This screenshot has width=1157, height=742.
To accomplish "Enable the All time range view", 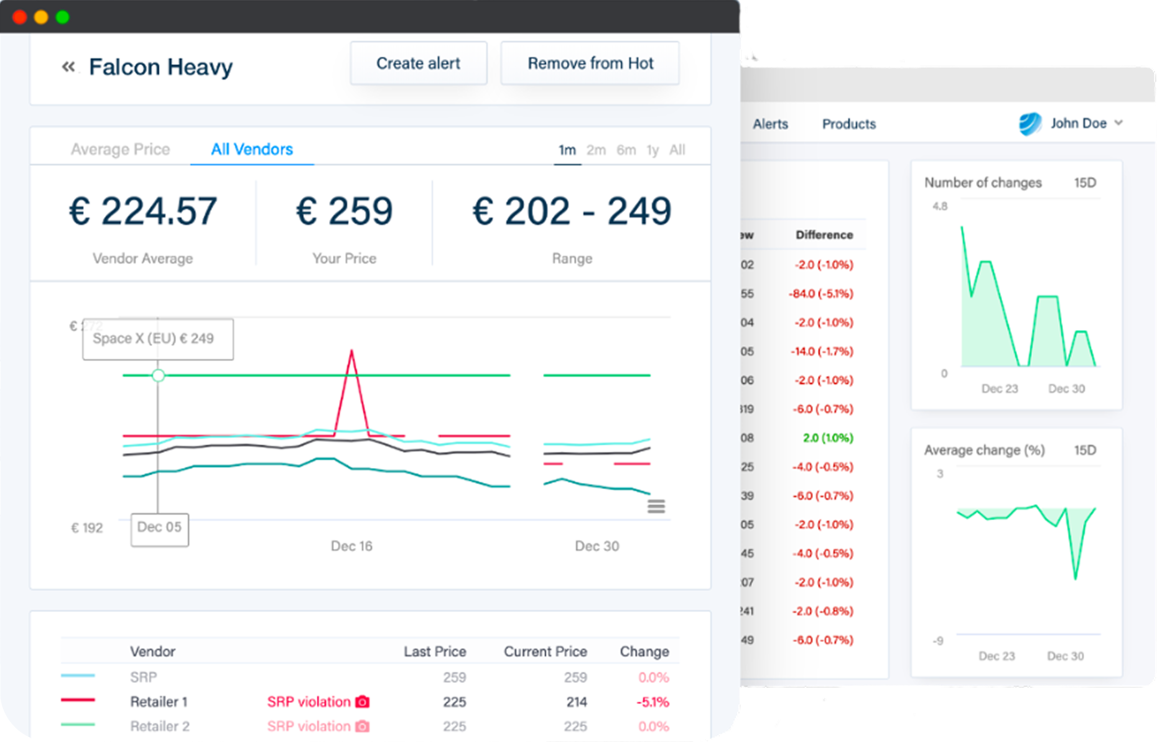I will [x=677, y=149].
